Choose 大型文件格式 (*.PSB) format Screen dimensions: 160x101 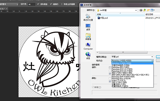click(x=132, y=65)
